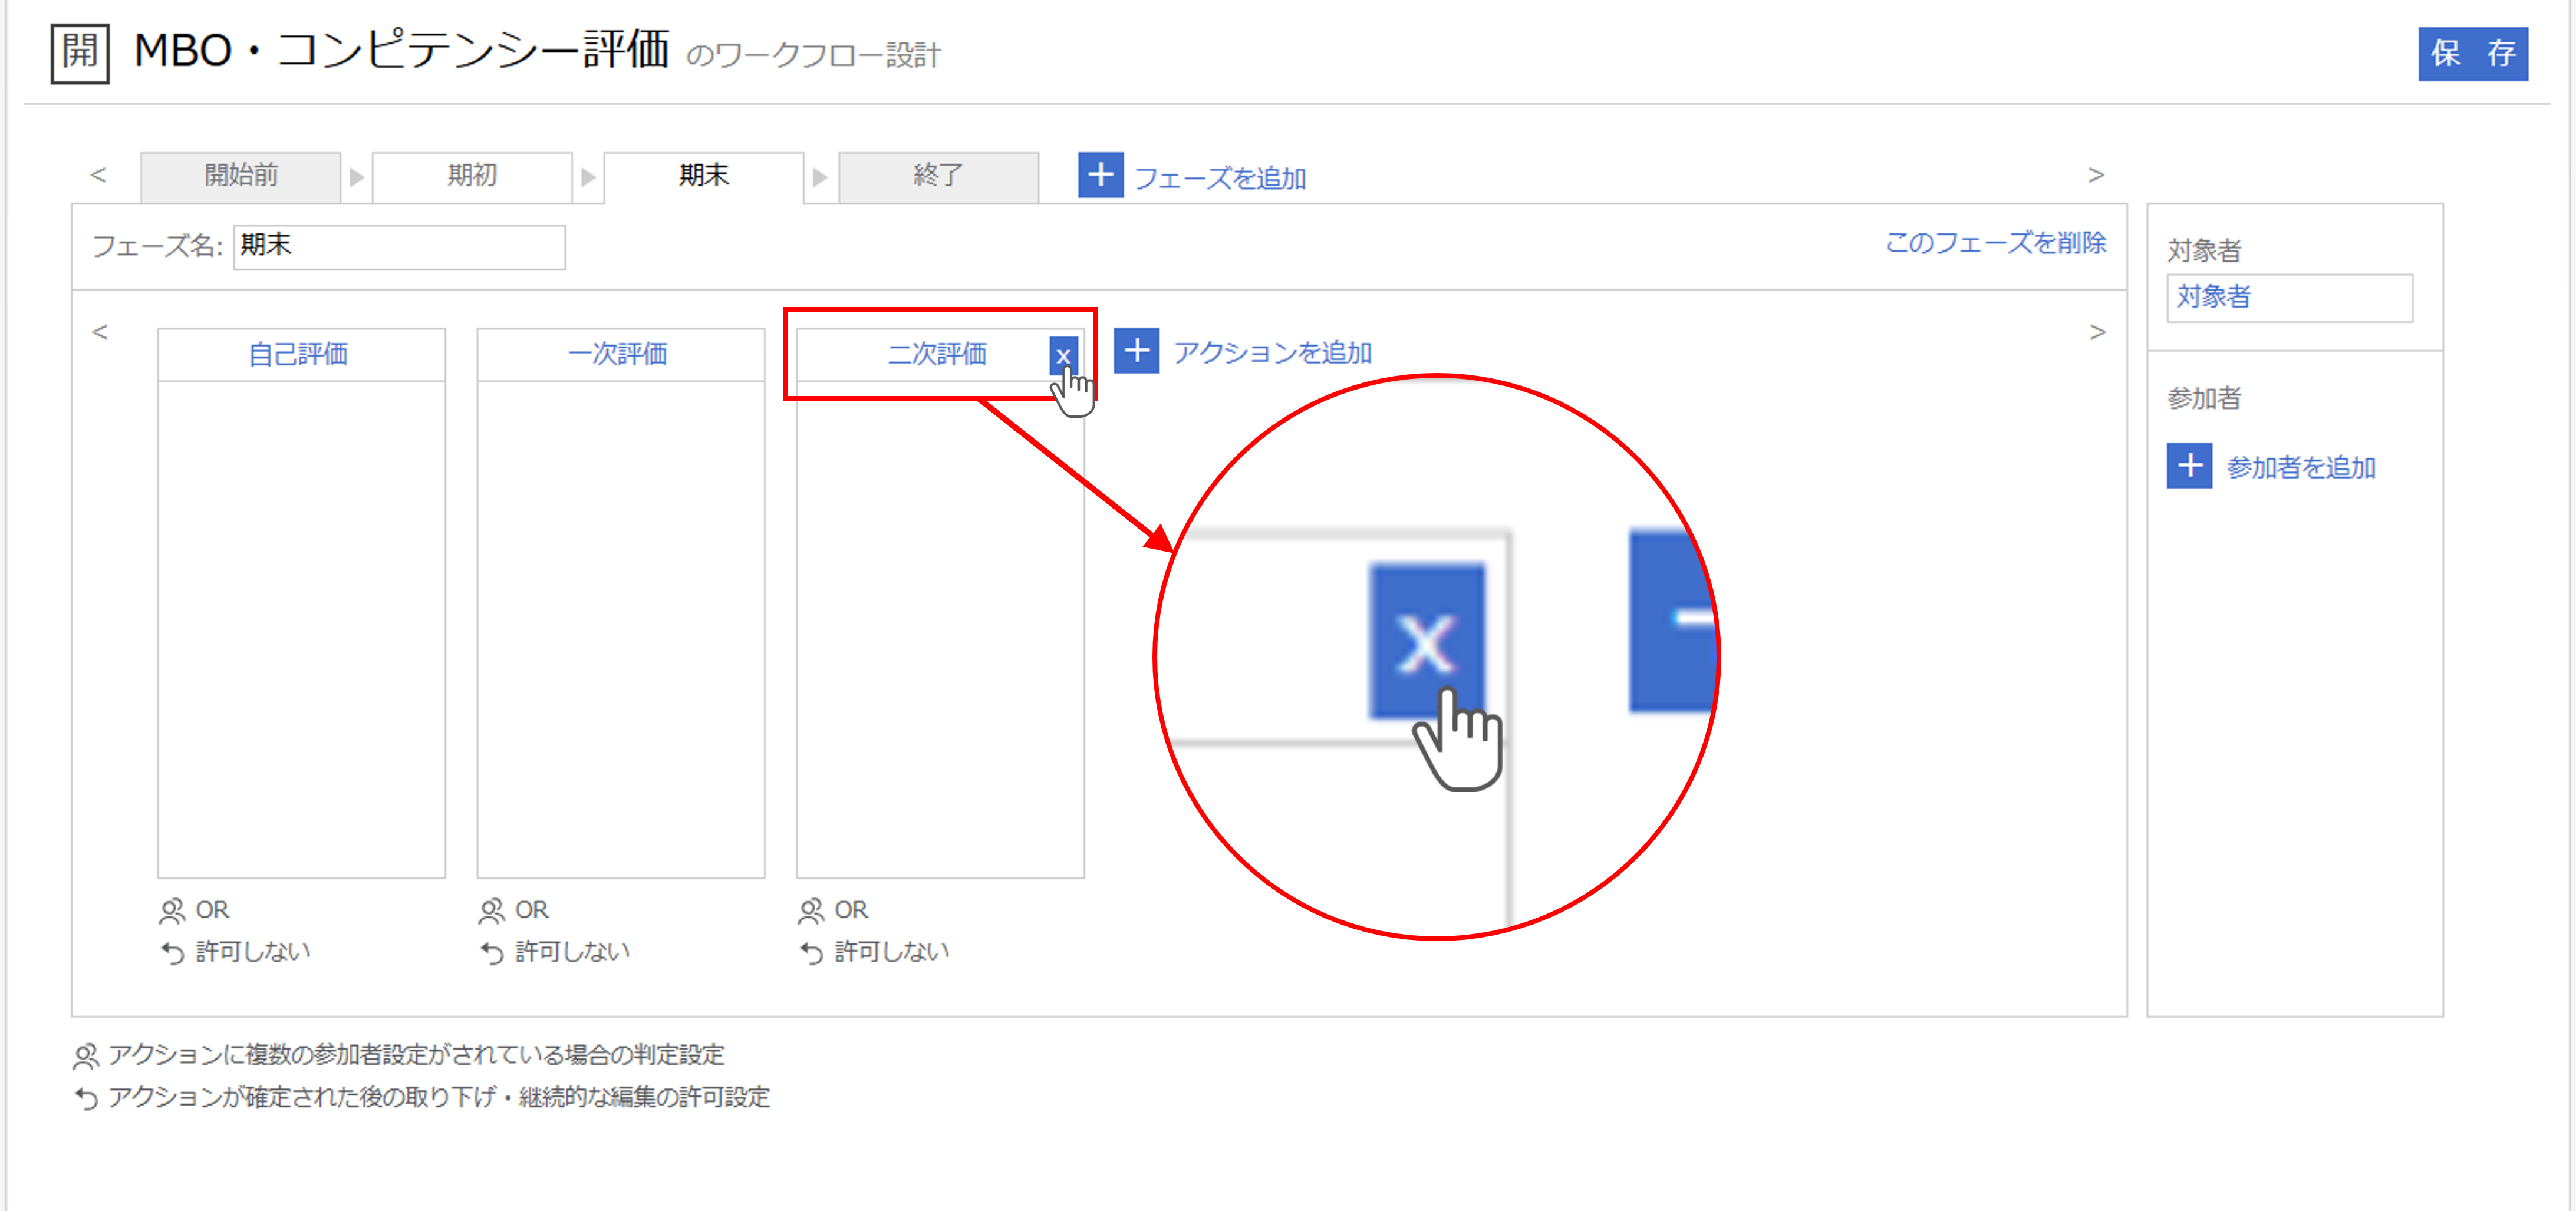Screen dimensions: 2576x1211
Task: Click into the フェーズ名 input field
Action: (x=399, y=246)
